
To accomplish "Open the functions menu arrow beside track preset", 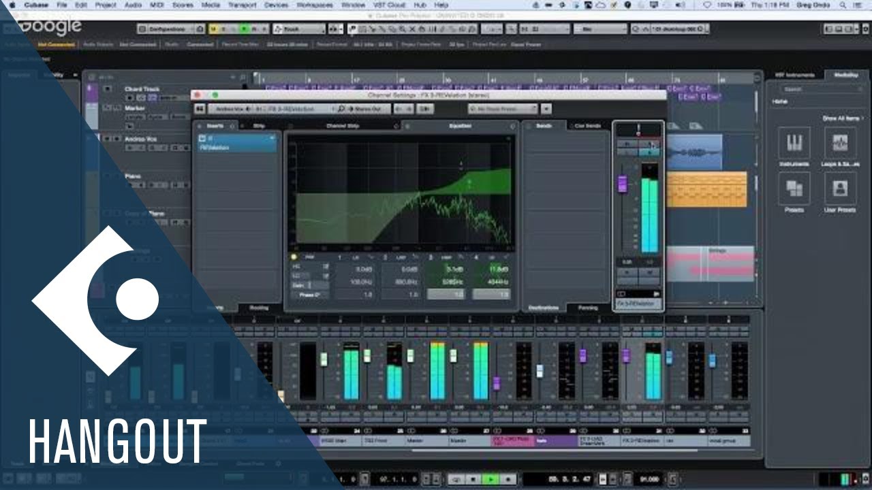I will (546, 109).
